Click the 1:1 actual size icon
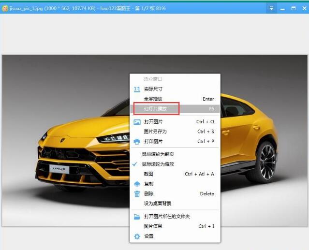The width and height of the screenshot is (309, 250). 137,89
